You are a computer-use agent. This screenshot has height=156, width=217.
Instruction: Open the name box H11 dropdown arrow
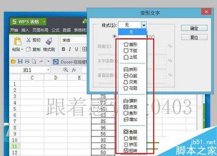click(48, 70)
